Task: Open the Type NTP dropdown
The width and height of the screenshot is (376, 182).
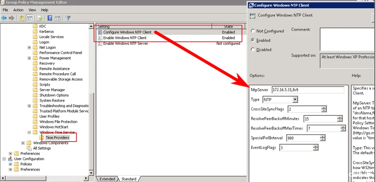Action: pyautogui.click(x=295, y=100)
